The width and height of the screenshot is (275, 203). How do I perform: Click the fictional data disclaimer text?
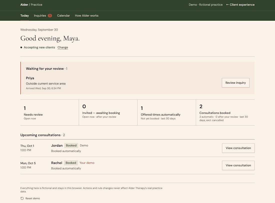click(91, 190)
